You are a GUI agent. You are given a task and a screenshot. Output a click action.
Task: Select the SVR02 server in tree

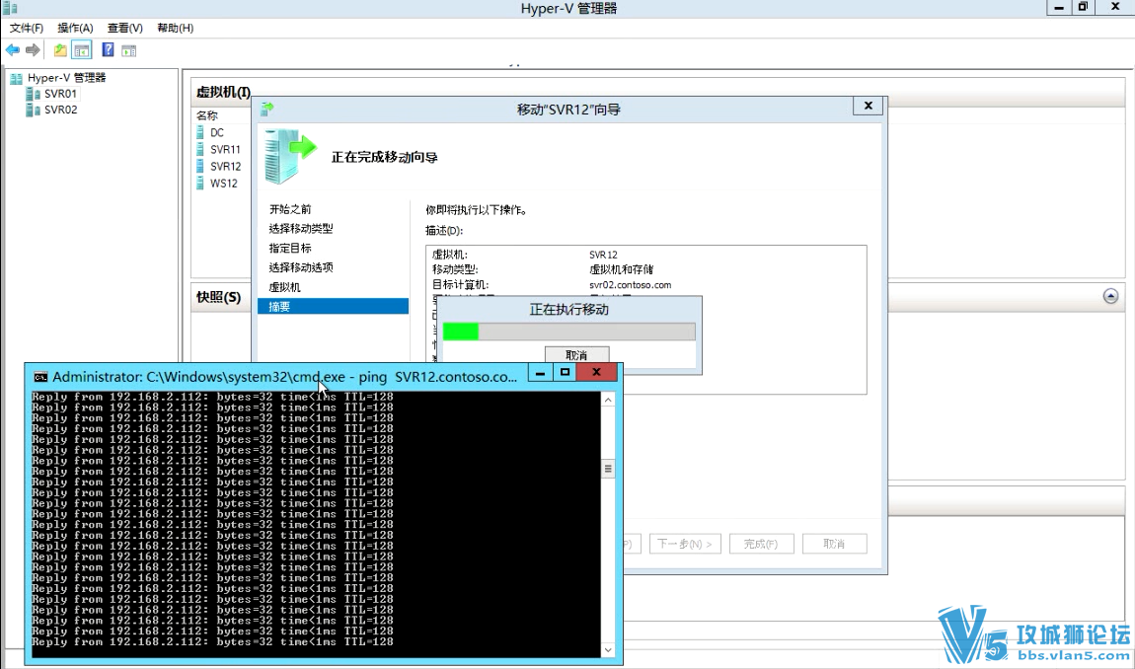tap(60, 110)
